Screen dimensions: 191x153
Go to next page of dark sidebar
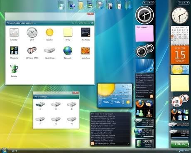(x=152, y=3)
